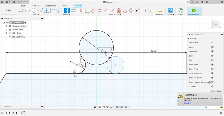Uncheck the Sketch Grid checkbox
Viewport: 224px width, 116px height.
(x=212, y=52)
